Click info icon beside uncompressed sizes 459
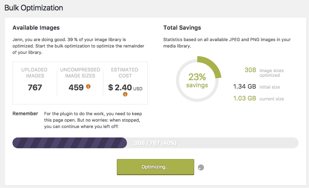Viewport: 309px width, 188px height. (x=88, y=86)
